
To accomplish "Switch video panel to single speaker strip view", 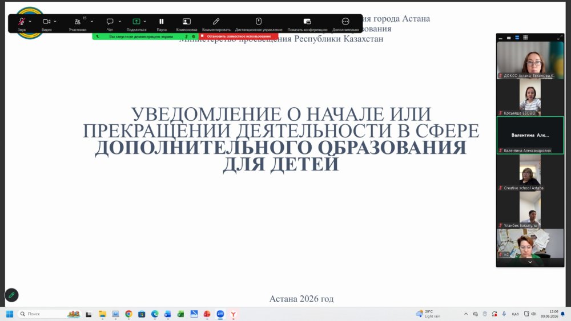I will click(x=509, y=38).
